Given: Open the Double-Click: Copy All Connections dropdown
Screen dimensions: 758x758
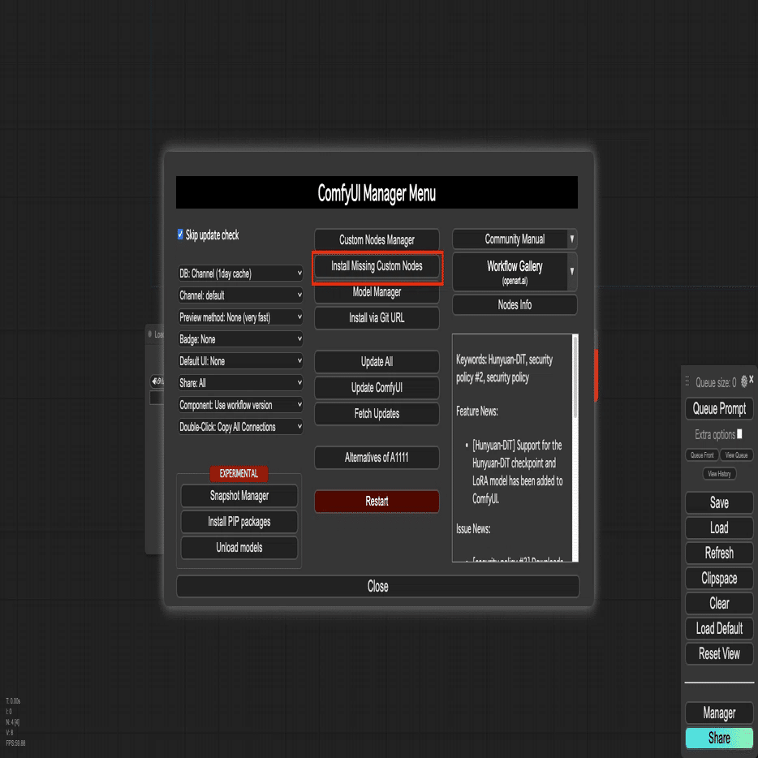Looking at the screenshot, I should [240, 427].
